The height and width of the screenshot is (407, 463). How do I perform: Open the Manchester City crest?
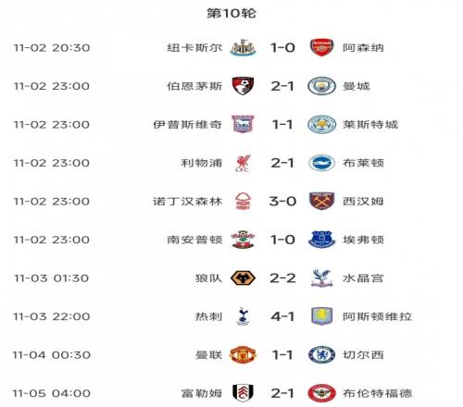coord(321,86)
